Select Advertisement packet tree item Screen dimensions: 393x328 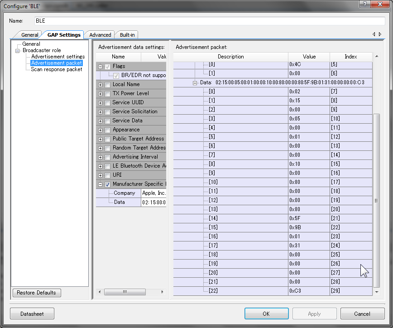pos(57,63)
